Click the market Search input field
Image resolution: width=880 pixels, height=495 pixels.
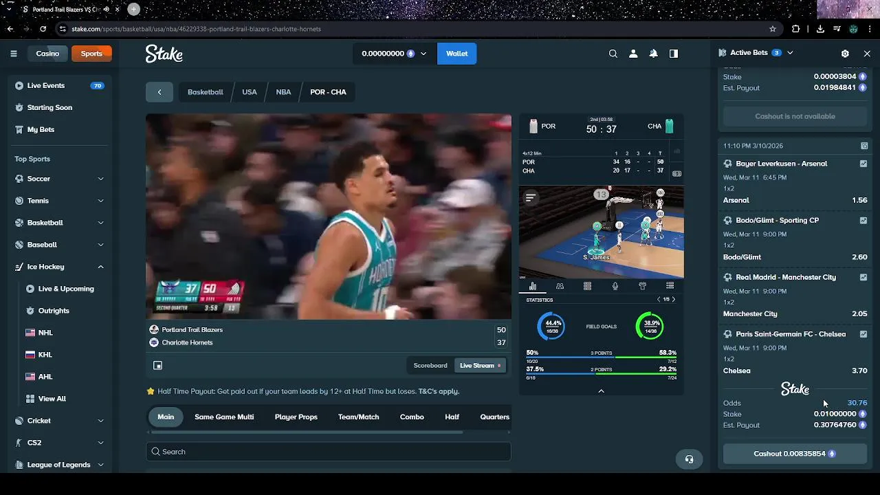pyautogui.click(x=329, y=452)
